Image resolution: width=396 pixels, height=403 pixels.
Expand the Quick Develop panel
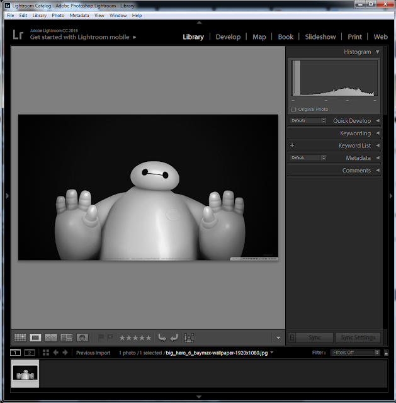pos(378,120)
